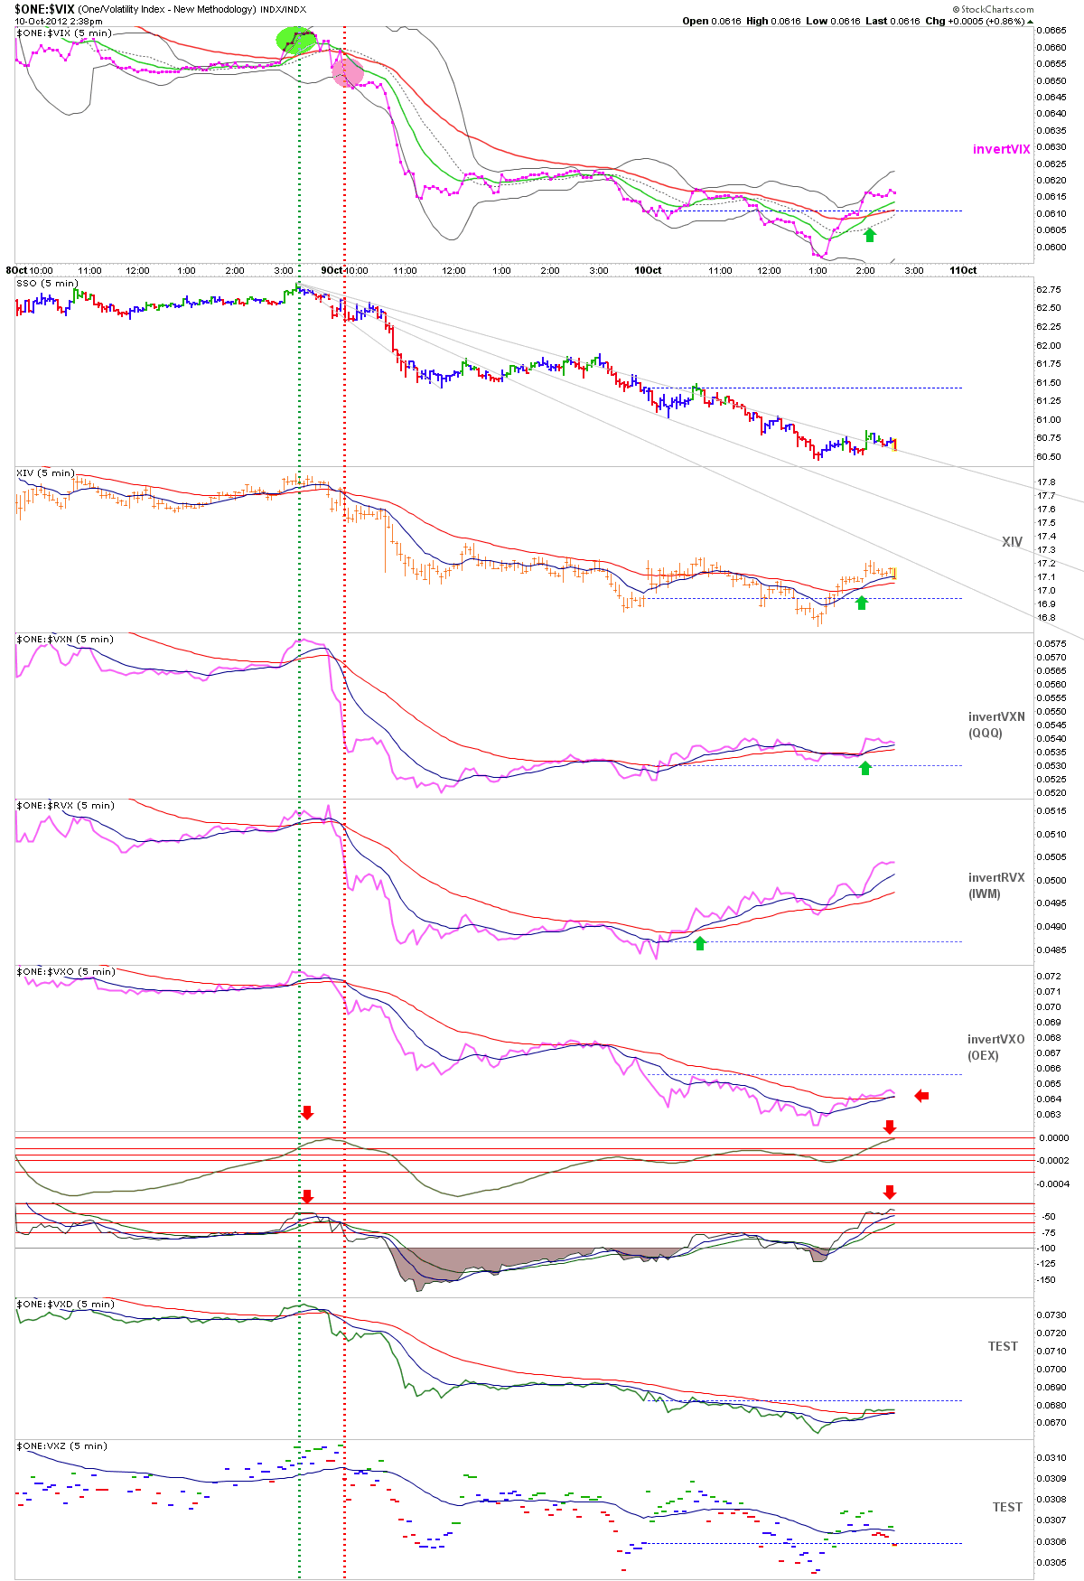Screen dimensions: 1084x1581
Task: Click the '0.0665' value on the VIX scale
Action: [x=1051, y=30]
